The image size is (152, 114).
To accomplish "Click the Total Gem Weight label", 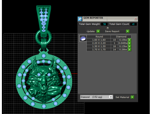I will point(89,24).
